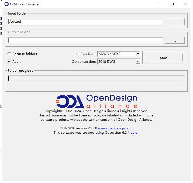Viewport: 193px width, 183px height.
Task: Click the lower file progress bar
Action: 96,86
